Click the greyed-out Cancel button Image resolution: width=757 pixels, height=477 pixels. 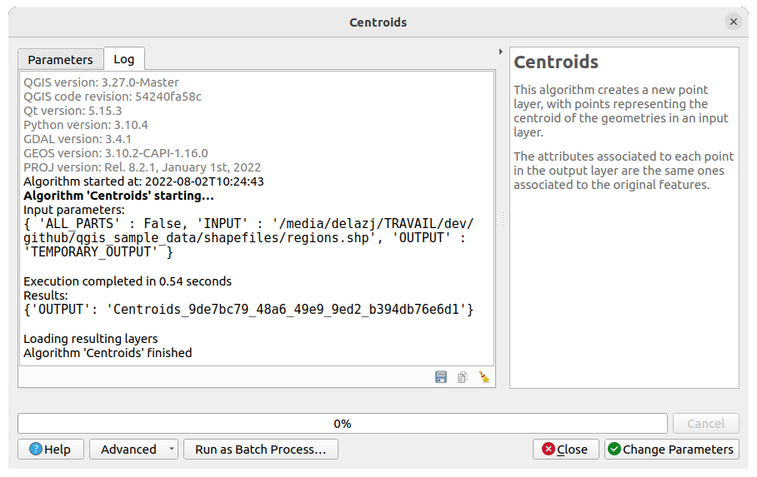[705, 424]
